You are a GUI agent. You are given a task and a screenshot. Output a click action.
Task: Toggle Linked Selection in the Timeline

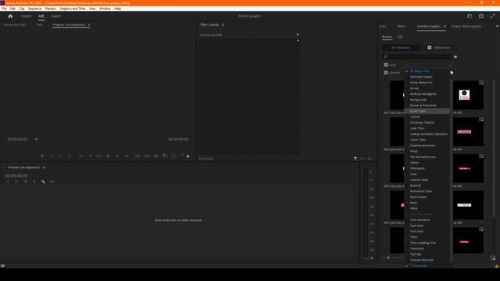click(x=26, y=182)
